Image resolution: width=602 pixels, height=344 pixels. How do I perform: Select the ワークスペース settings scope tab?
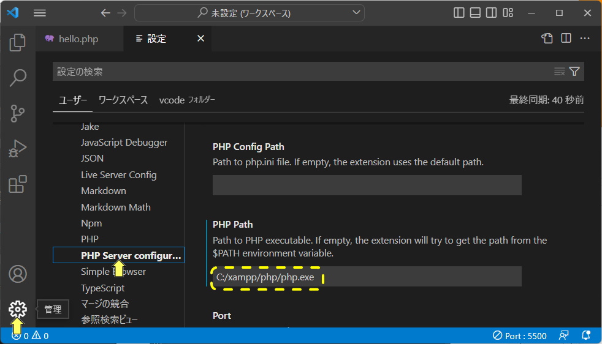123,100
